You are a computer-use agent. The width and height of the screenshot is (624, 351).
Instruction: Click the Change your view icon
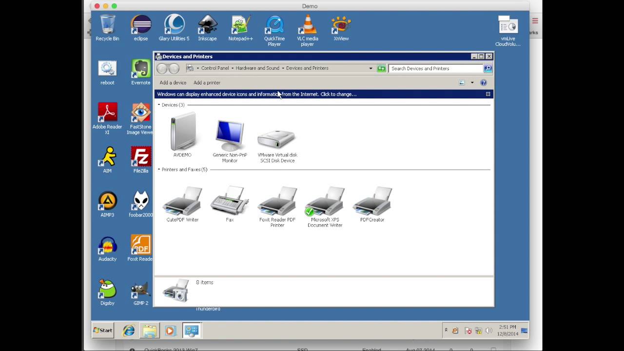(x=462, y=82)
